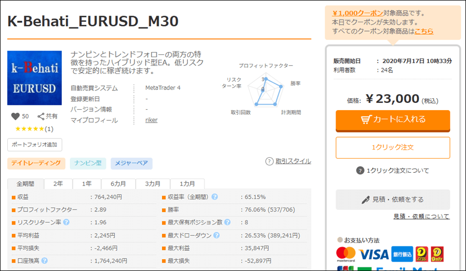Open the riker profile link

pos(151,120)
